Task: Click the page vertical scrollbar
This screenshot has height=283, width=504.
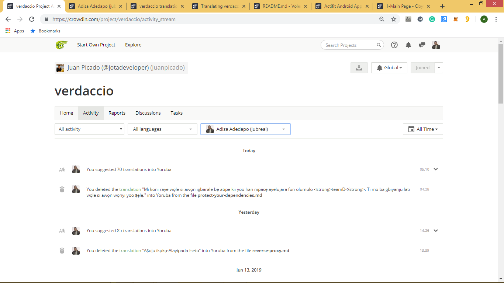Action: pos(501,74)
